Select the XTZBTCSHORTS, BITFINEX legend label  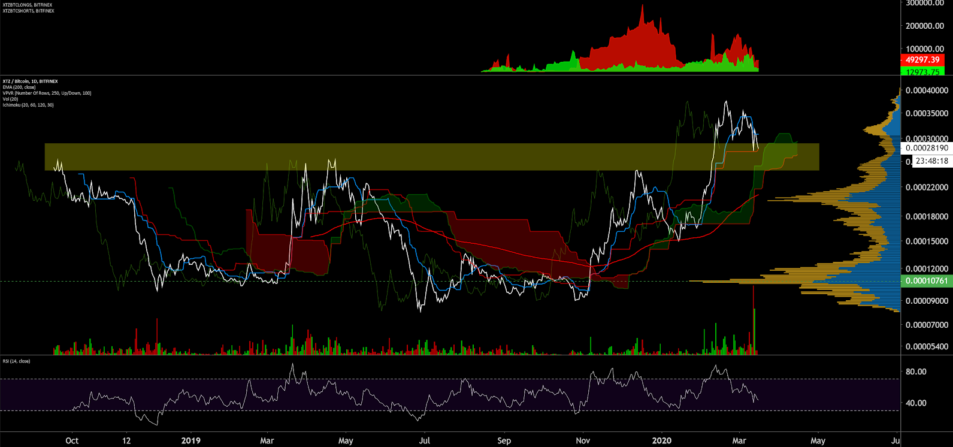point(28,11)
